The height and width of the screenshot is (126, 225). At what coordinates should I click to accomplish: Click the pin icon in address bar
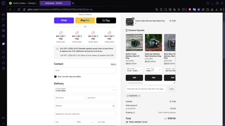pyautogui.click(x=161, y=9)
